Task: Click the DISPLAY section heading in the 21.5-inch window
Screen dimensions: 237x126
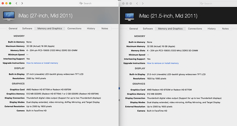Action: pyautogui.click(x=140, y=68)
